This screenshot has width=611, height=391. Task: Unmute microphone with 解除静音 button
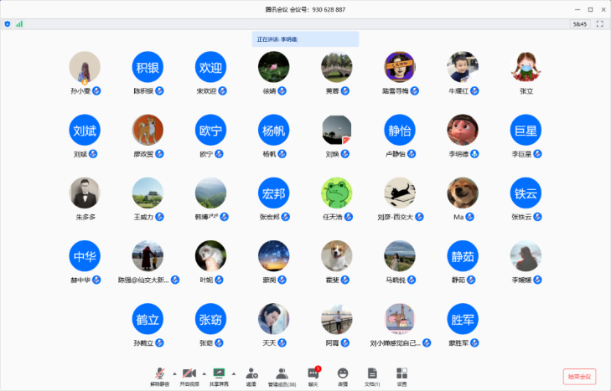point(159,373)
